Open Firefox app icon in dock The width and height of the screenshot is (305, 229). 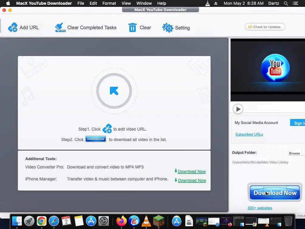click(122, 221)
